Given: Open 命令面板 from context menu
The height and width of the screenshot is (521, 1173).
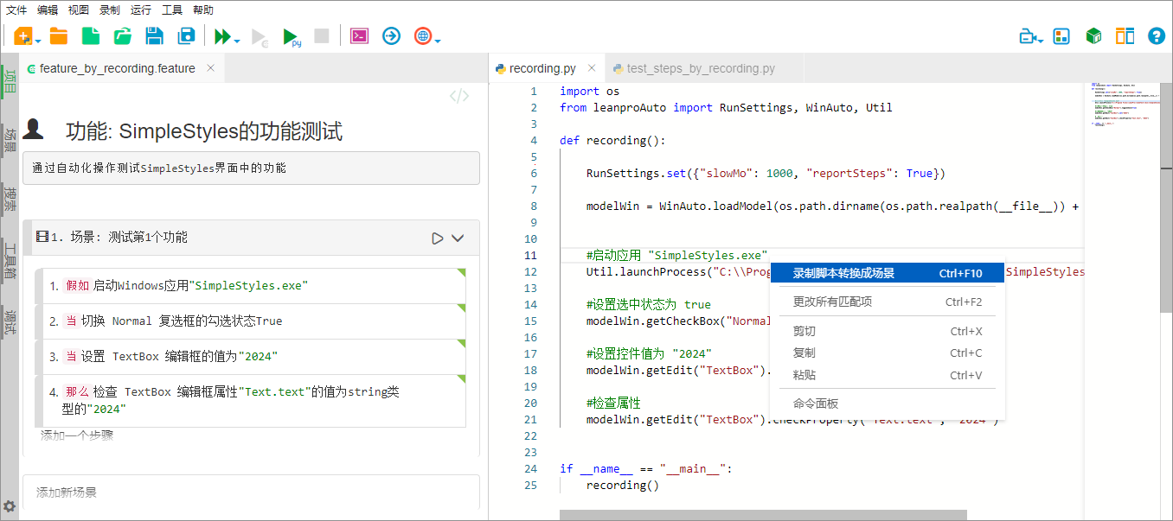Looking at the screenshot, I should (x=887, y=403).
